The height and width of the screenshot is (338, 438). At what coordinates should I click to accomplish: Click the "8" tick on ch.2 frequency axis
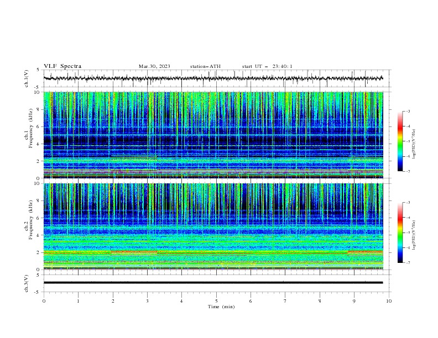(x=39, y=201)
